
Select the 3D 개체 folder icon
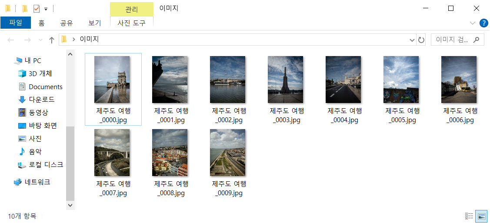click(22, 74)
